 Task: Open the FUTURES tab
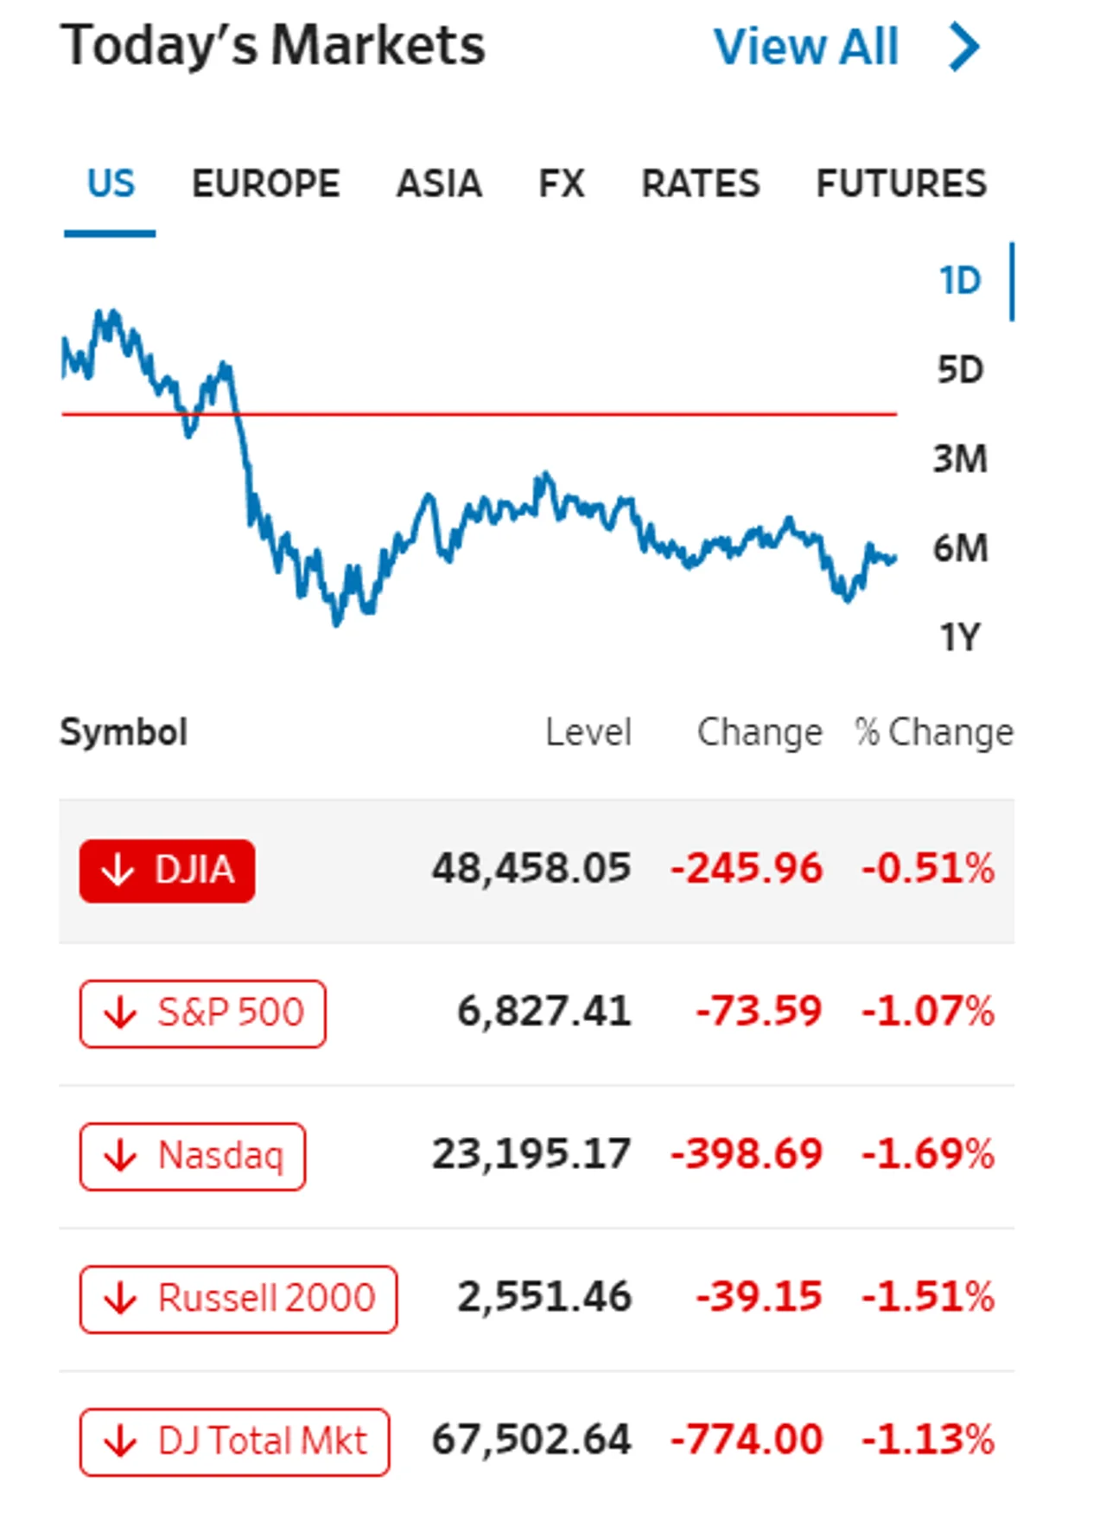pos(901,183)
